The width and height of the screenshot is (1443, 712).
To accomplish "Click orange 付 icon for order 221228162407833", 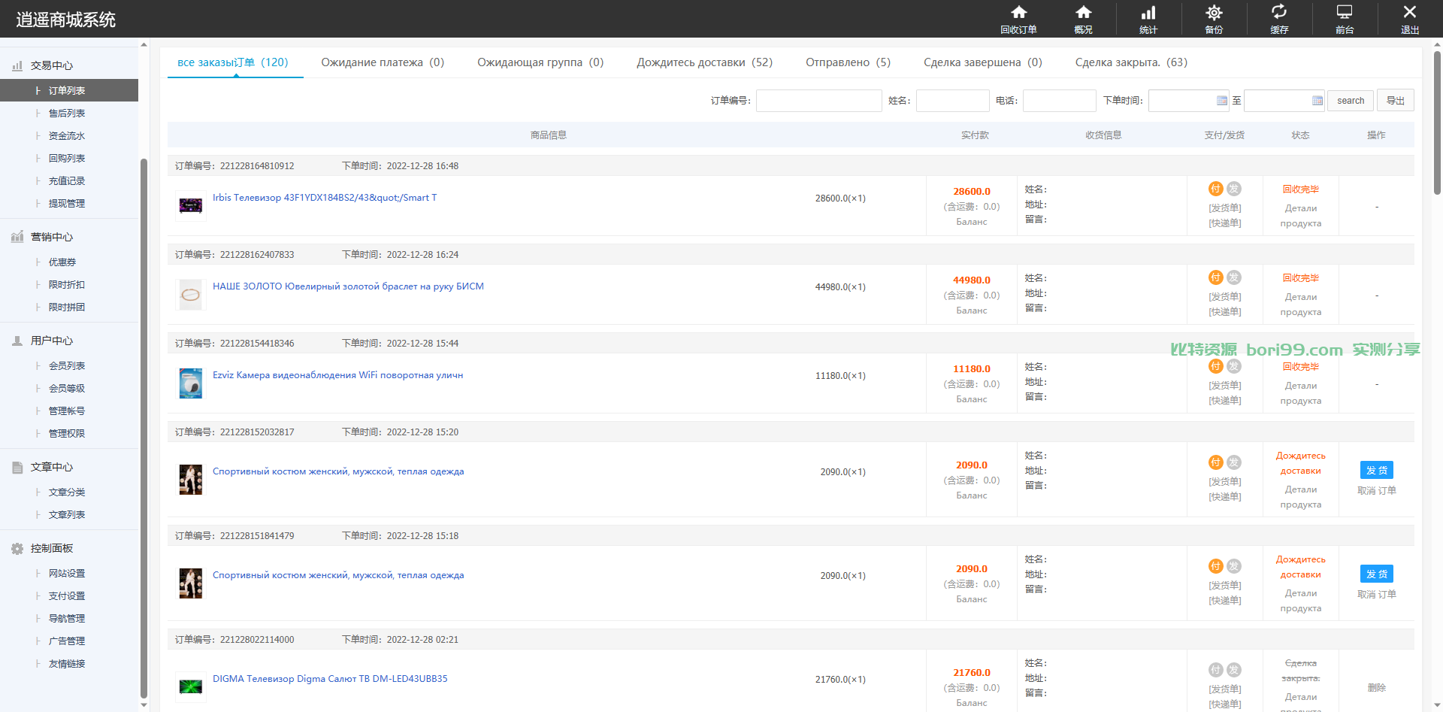I will click(x=1216, y=277).
